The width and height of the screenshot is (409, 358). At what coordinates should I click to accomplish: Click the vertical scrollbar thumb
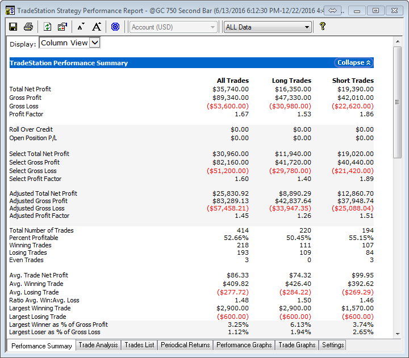398,103
